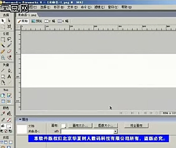The image size is (176, 148).
Task: Select the Brush tool
Action: tap(9, 45)
